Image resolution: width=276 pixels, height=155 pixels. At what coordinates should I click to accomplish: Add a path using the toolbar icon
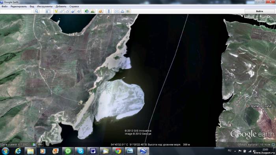(x=67, y=11)
